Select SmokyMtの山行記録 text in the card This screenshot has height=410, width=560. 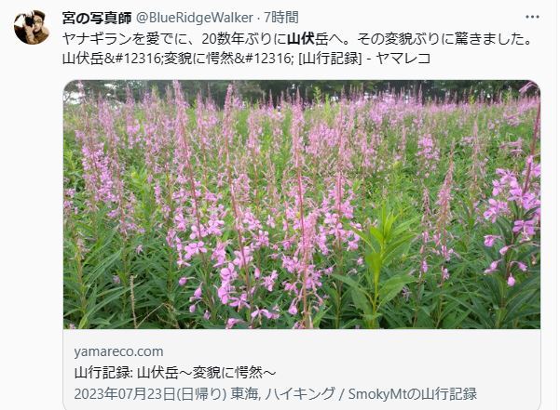pos(413,394)
